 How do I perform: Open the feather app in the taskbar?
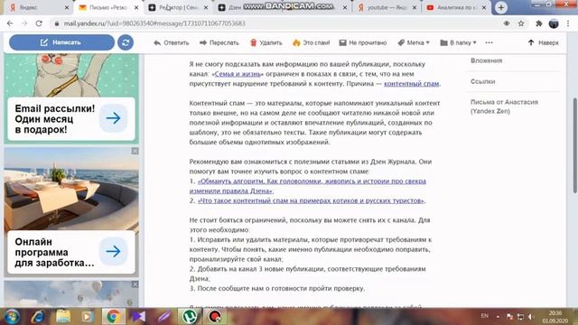(164, 316)
